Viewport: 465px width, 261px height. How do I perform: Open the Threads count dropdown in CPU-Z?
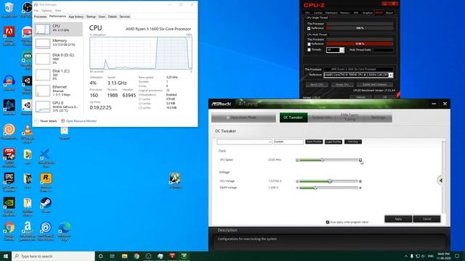(x=342, y=50)
